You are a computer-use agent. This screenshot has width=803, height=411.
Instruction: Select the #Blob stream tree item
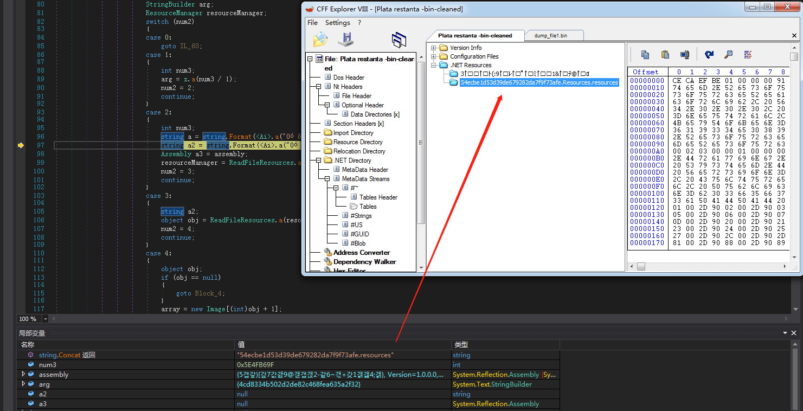(358, 243)
